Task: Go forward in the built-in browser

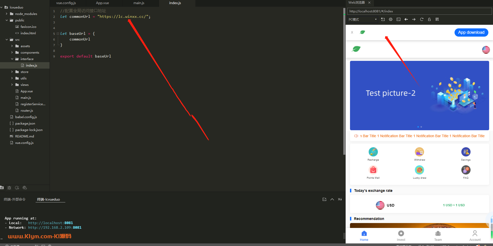Action: 414,19
